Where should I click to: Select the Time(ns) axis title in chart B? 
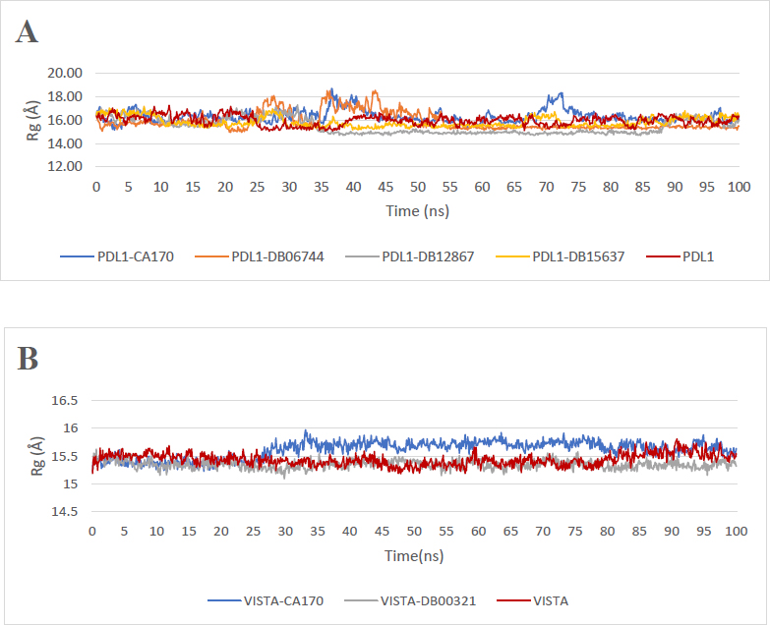(x=412, y=555)
